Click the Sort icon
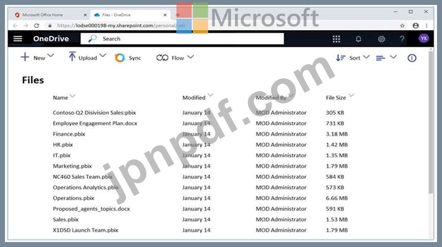Image resolution: width=442 pixels, height=247 pixels. click(341, 58)
